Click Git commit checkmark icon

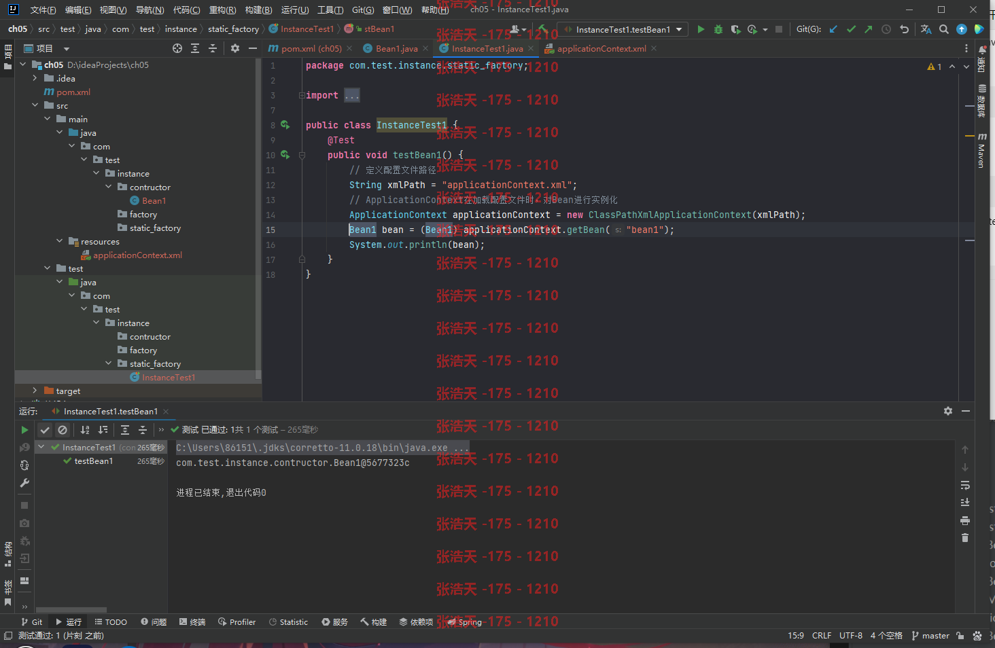click(x=851, y=29)
